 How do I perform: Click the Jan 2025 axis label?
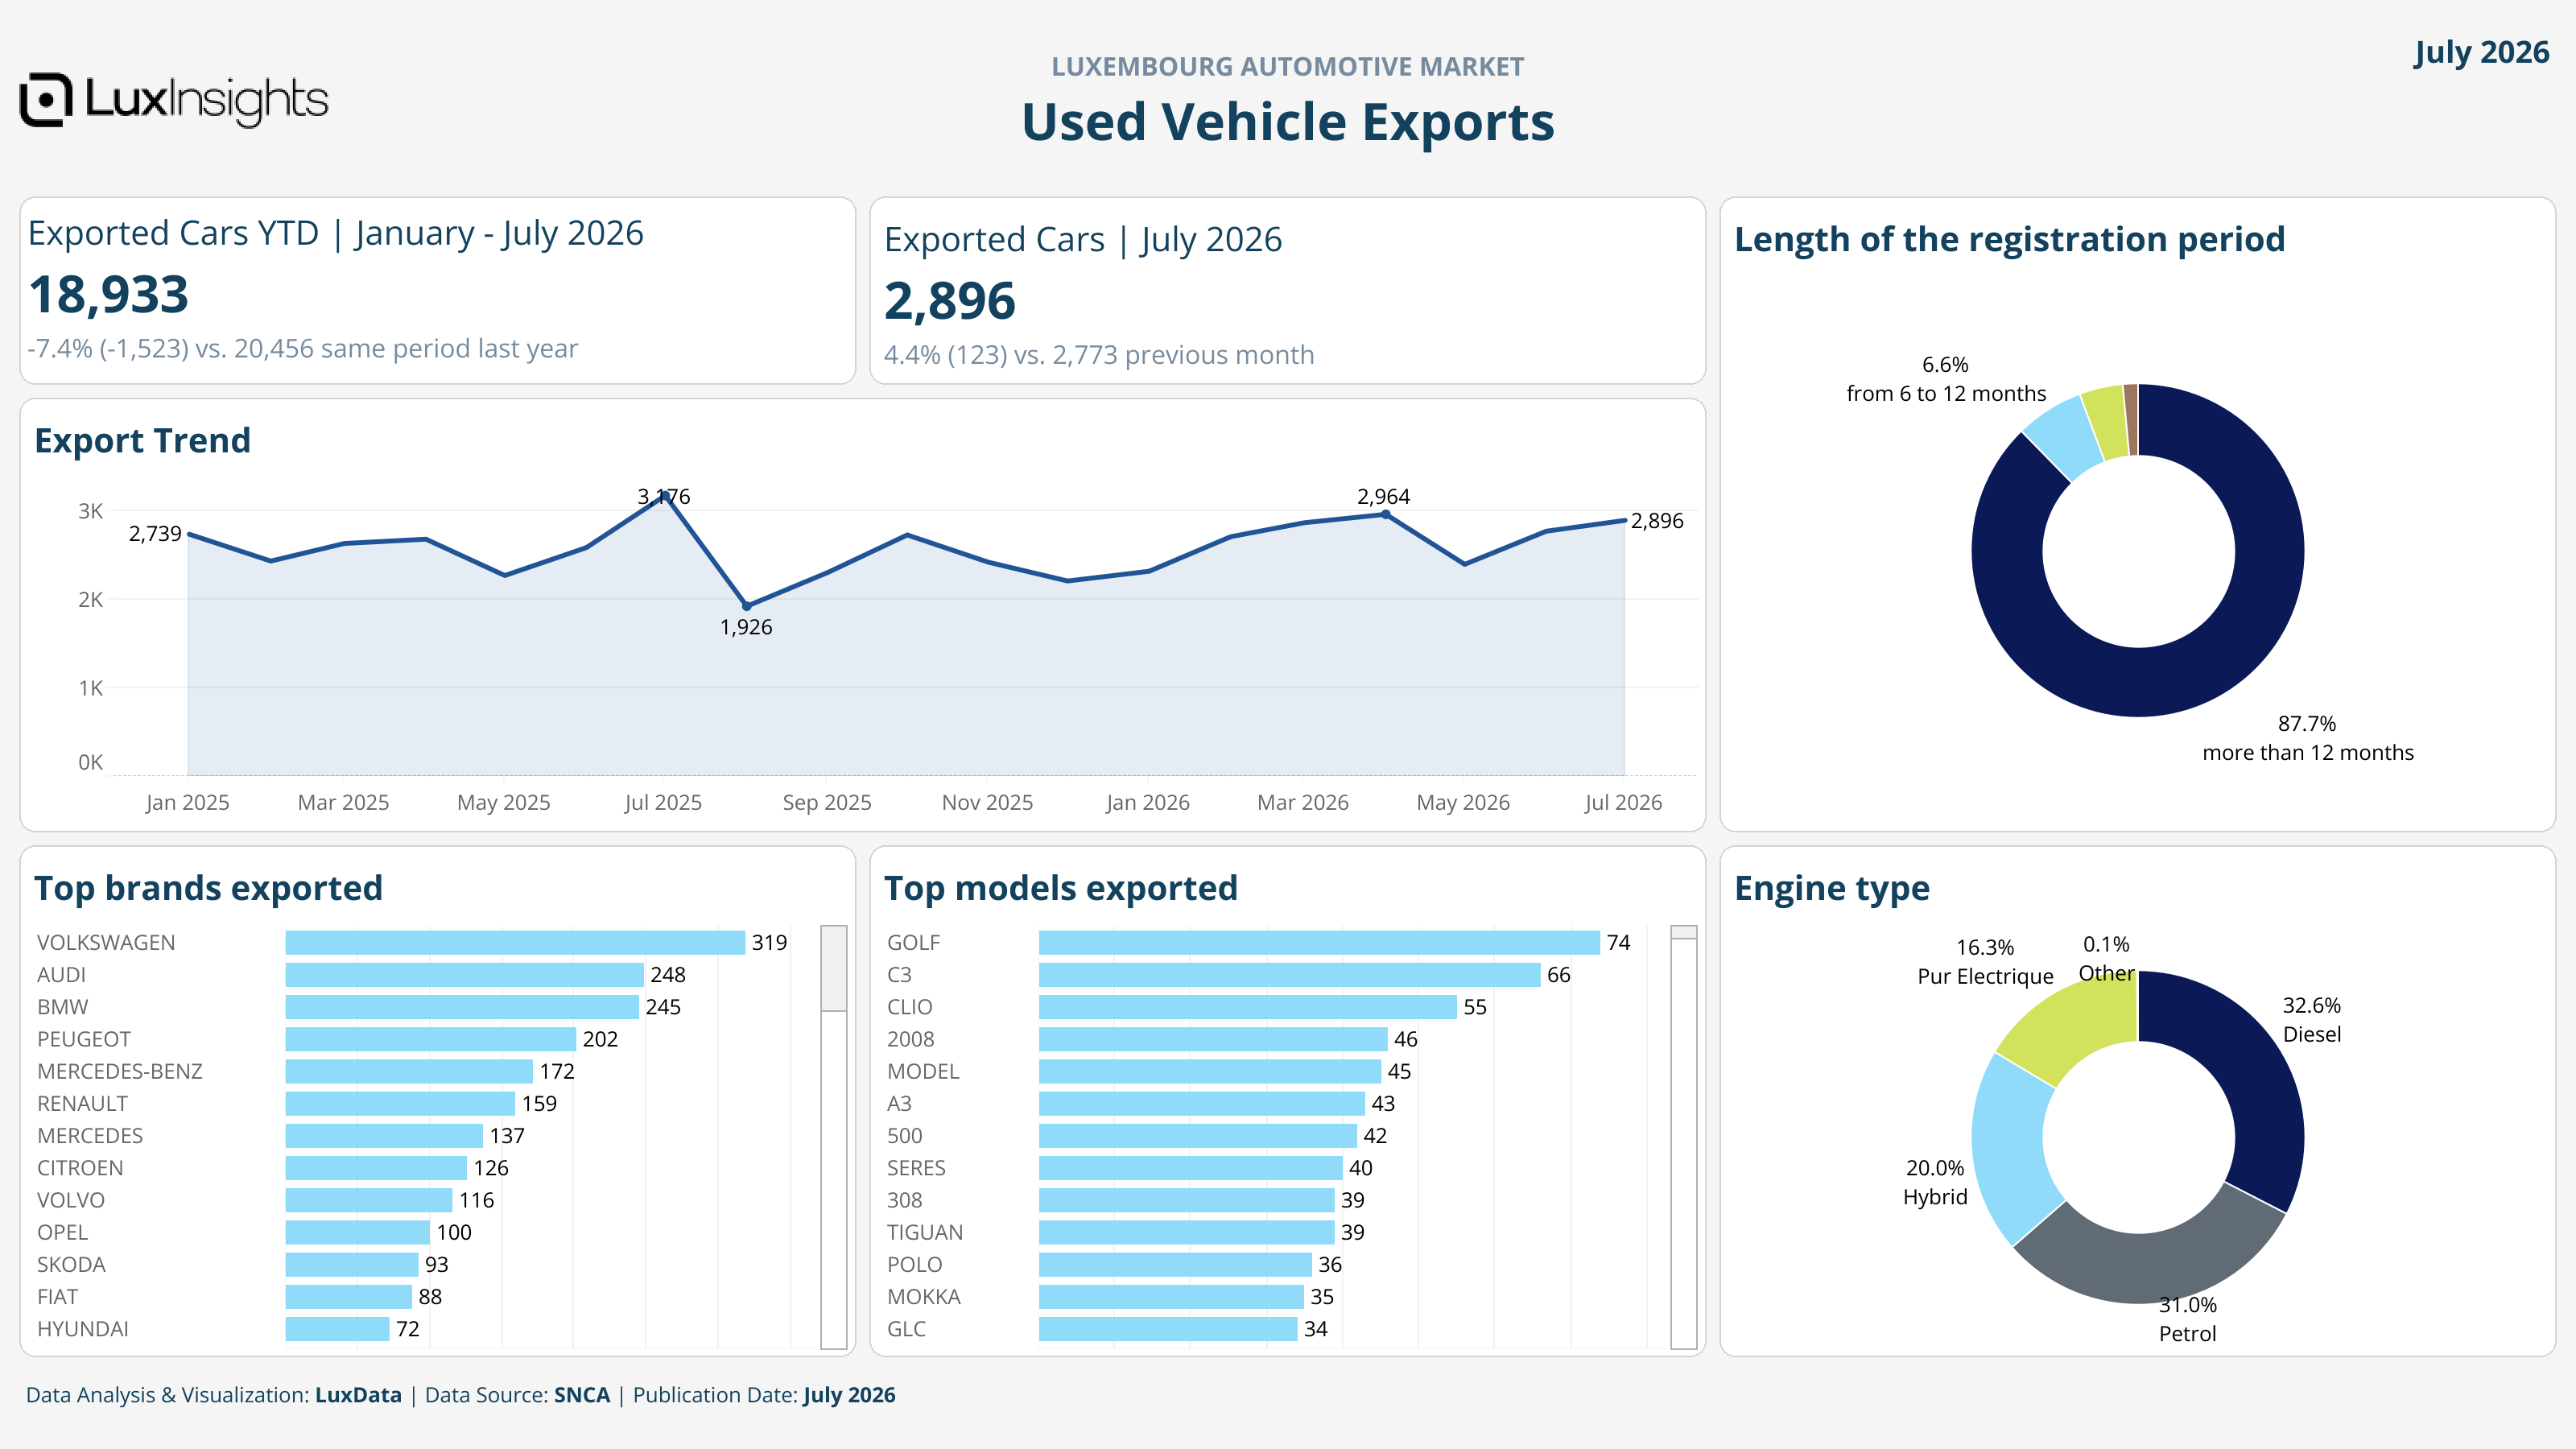[x=187, y=802]
